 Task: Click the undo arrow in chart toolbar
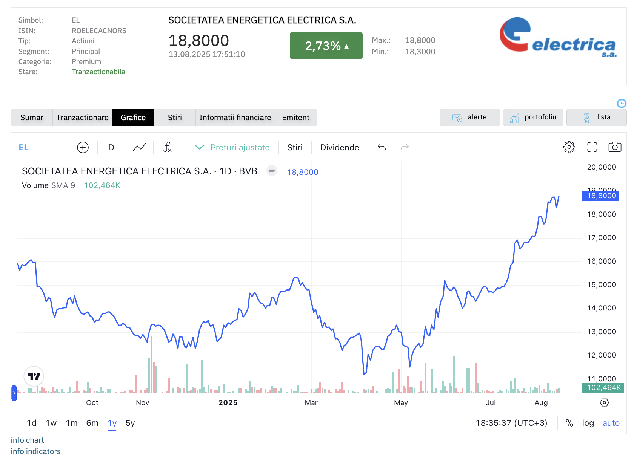(x=382, y=147)
